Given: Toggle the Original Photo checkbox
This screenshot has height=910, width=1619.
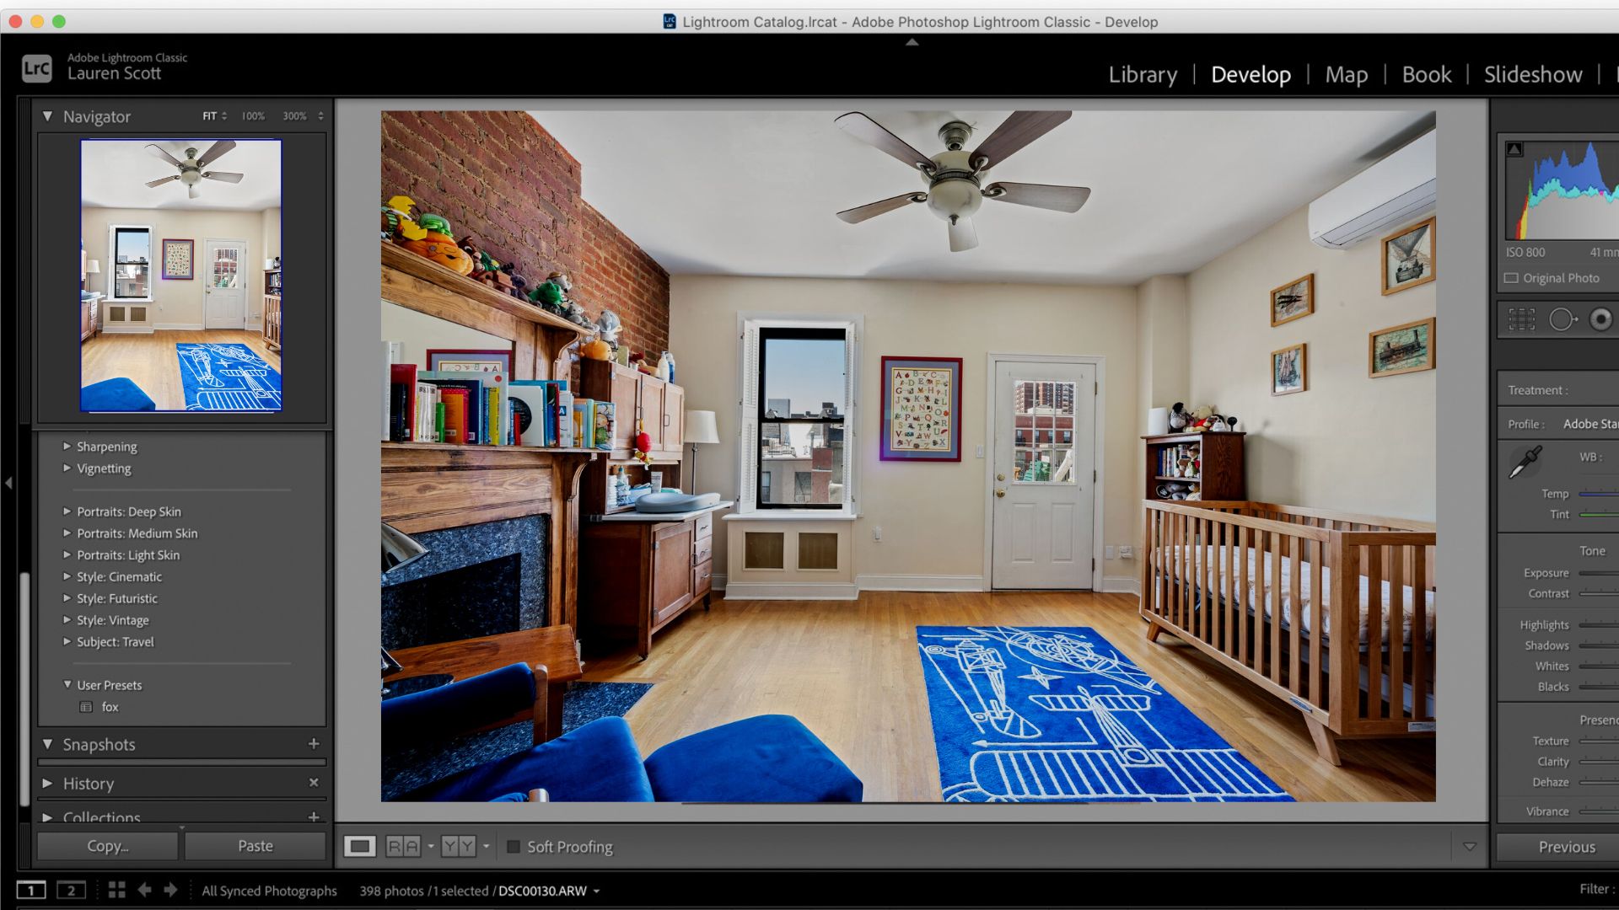Looking at the screenshot, I should tap(1511, 278).
